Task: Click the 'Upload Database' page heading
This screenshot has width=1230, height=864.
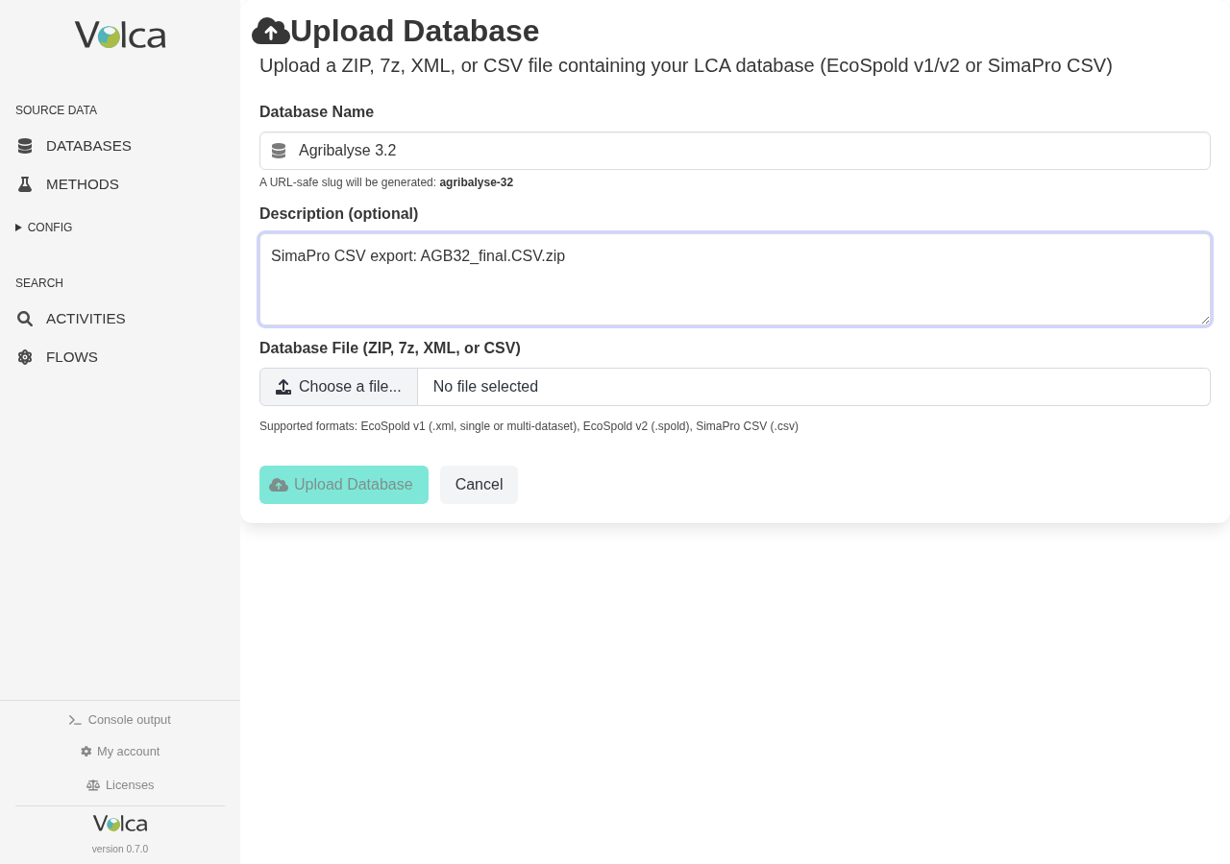Action: [414, 32]
